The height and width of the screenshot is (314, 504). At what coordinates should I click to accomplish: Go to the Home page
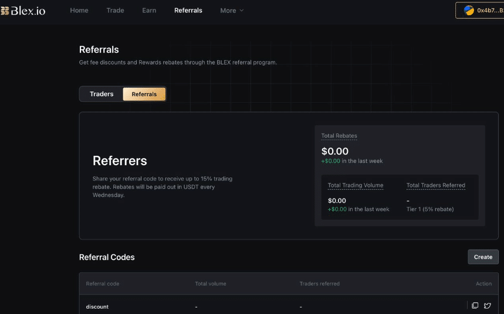[79, 11]
